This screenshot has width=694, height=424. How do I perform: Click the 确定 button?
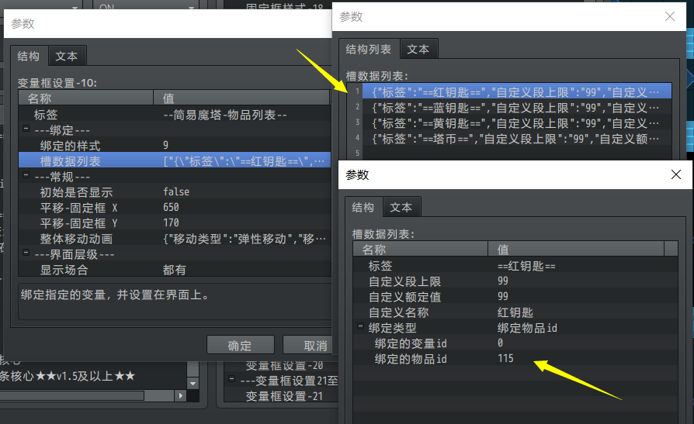[240, 346]
